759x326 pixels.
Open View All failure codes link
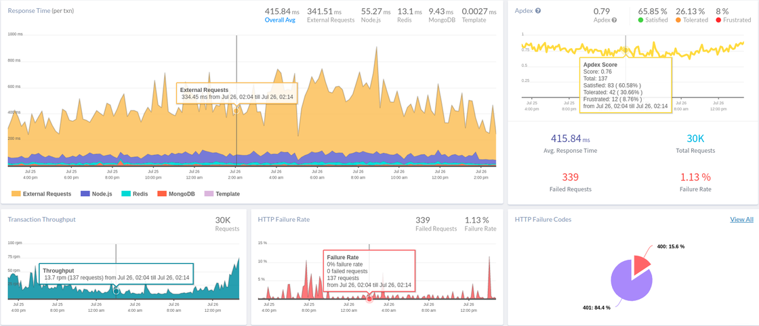tap(741, 219)
